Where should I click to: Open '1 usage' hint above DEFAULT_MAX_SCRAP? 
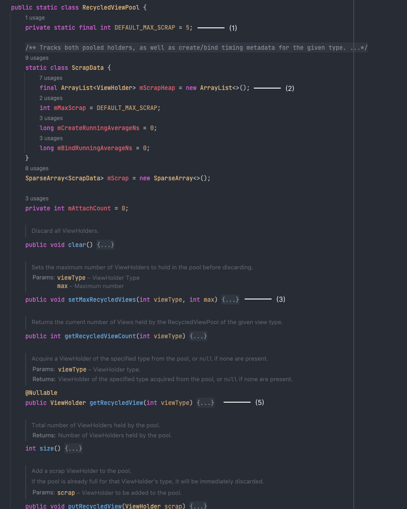coord(35,18)
